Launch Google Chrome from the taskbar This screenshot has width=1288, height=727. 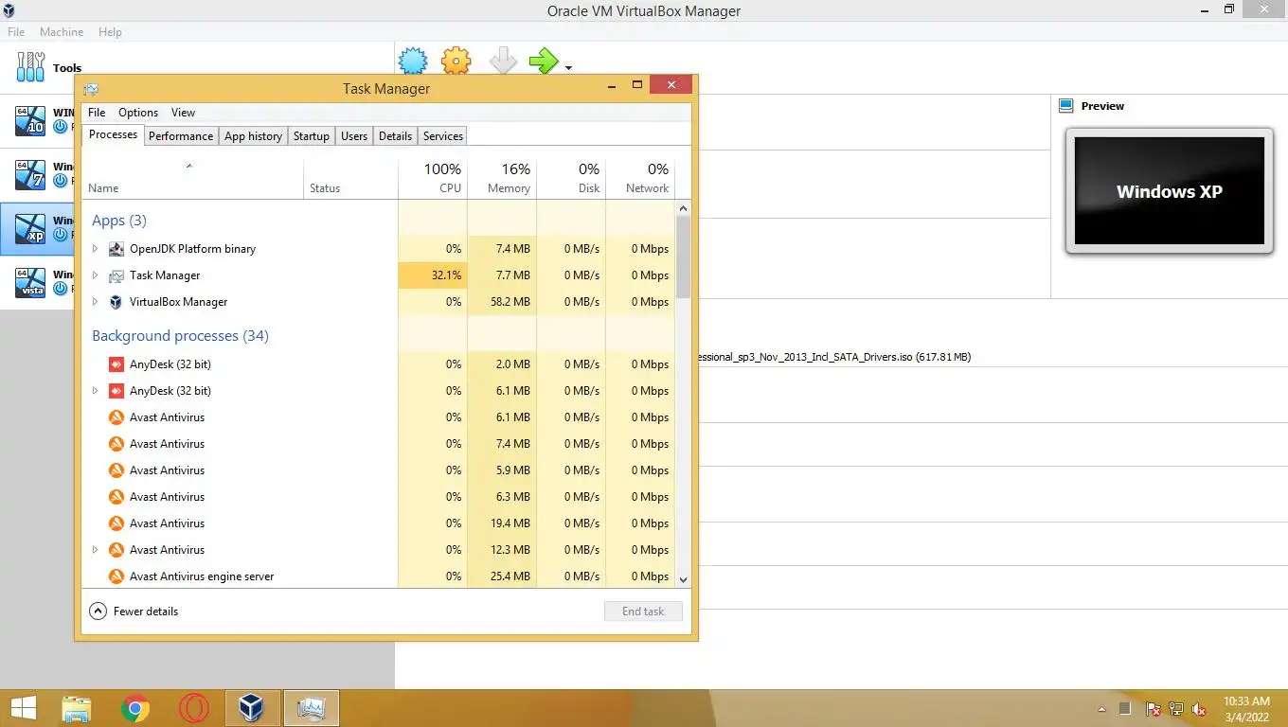[135, 708]
